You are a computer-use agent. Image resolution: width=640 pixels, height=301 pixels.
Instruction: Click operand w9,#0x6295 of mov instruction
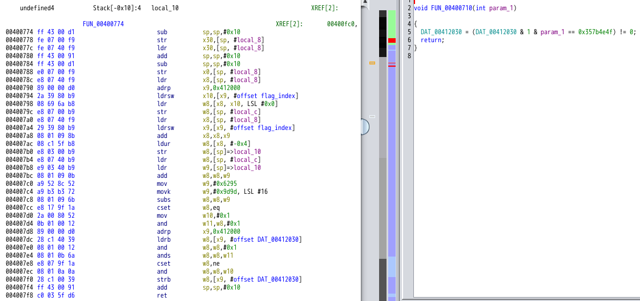click(x=221, y=184)
